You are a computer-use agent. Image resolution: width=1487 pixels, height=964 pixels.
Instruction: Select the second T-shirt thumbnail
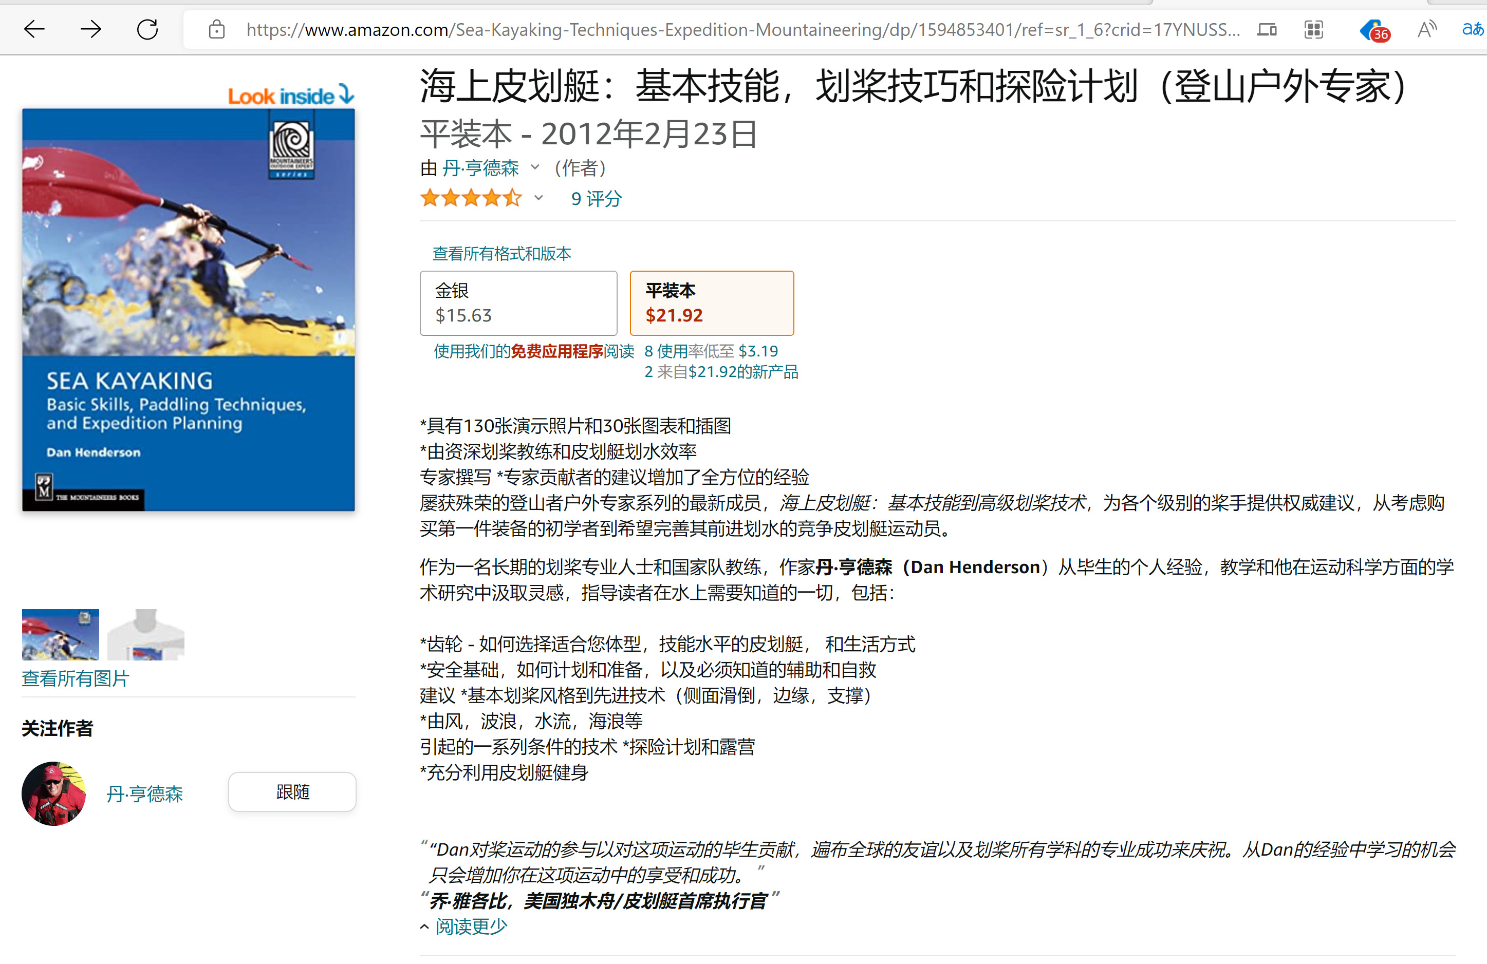click(x=145, y=634)
